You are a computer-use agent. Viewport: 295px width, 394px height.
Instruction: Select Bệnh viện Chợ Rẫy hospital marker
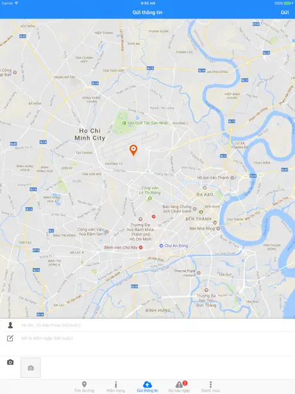141,247
